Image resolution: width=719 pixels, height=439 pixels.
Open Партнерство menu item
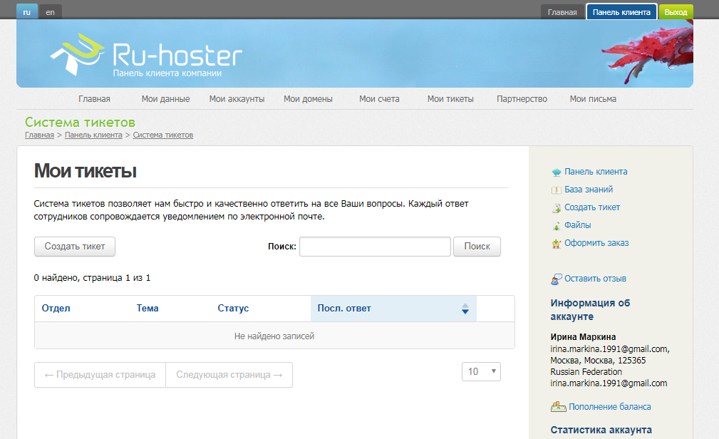[x=522, y=99]
